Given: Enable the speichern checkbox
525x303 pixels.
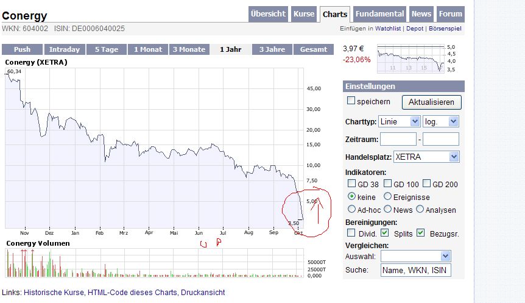Looking at the screenshot, I should (351, 101).
